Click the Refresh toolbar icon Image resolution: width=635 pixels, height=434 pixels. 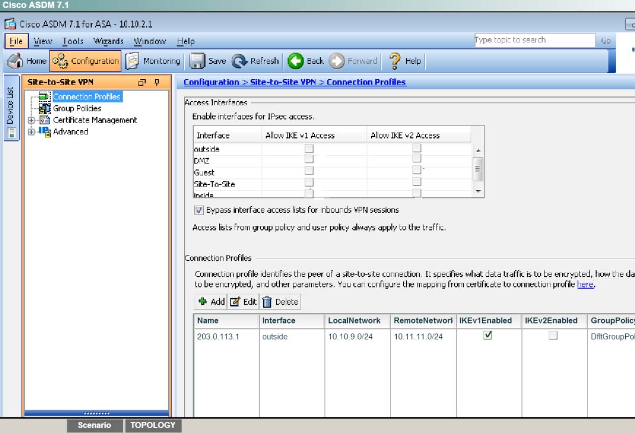click(239, 61)
